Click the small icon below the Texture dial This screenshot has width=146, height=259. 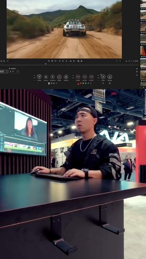[103, 83]
